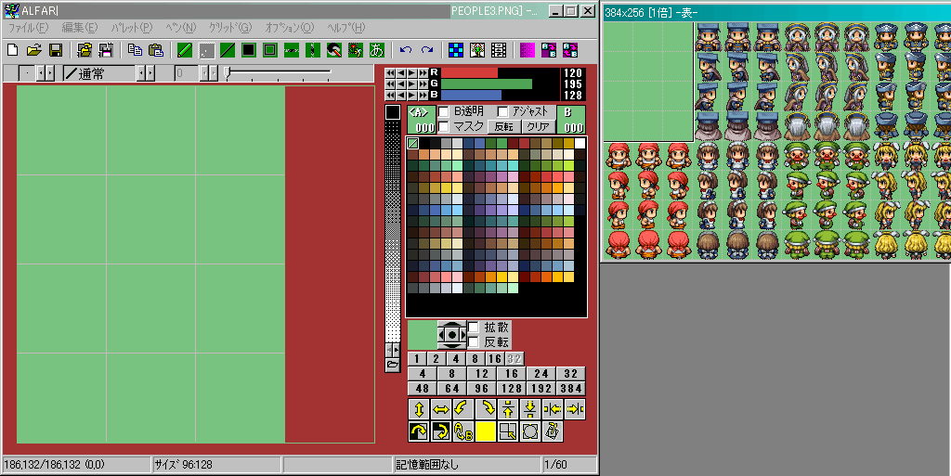This screenshot has width=951, height=476.
Task: Click the rotate right curved arrow icon
Action: pos(486,409)
